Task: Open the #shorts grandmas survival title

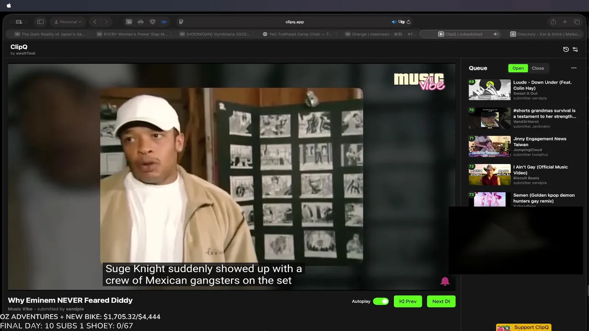Action: tap(544, 114)
